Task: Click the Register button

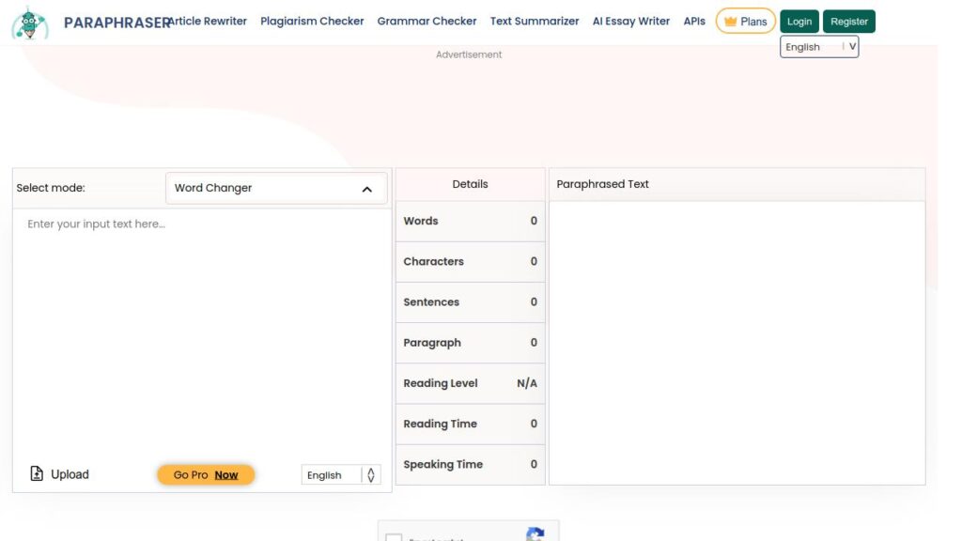Action: (849, 22)
